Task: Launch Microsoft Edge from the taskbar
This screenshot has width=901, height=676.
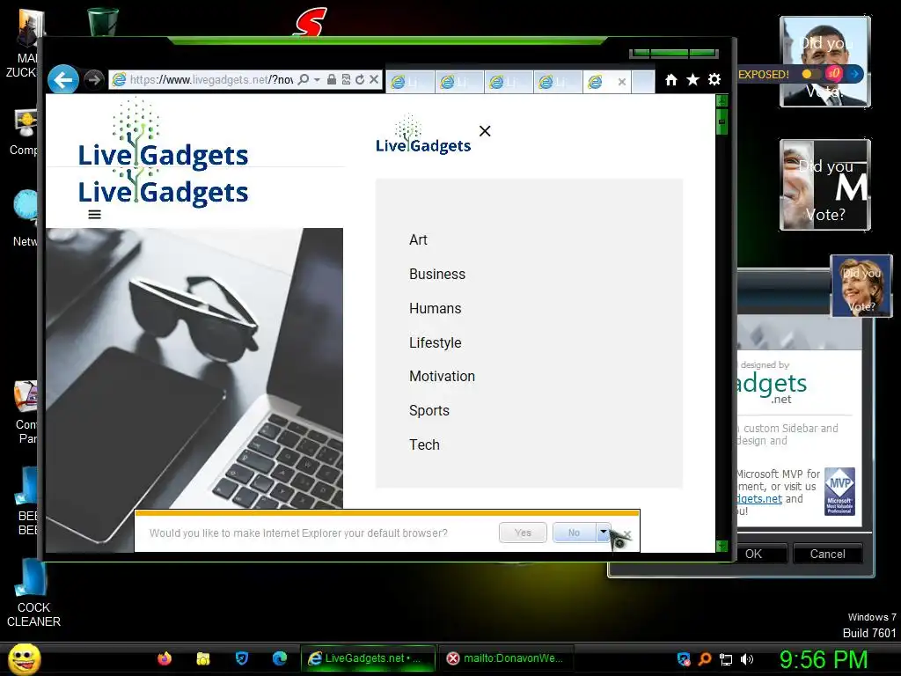Action: (x=280, y=658)
